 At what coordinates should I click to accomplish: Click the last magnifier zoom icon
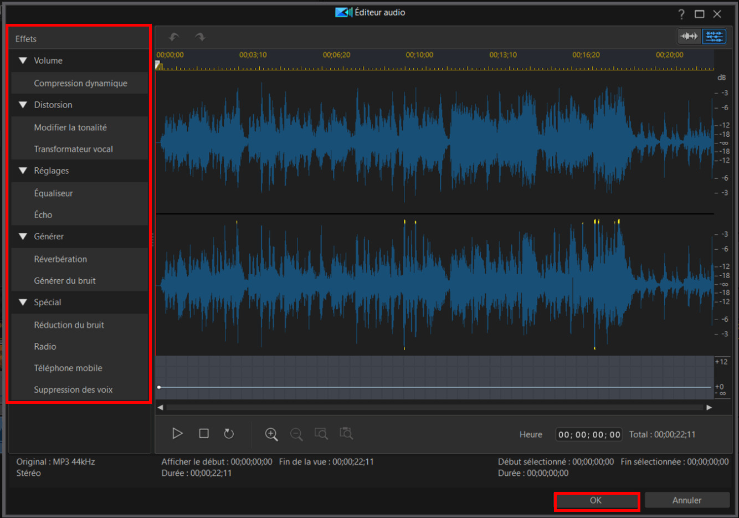point(346,433)
